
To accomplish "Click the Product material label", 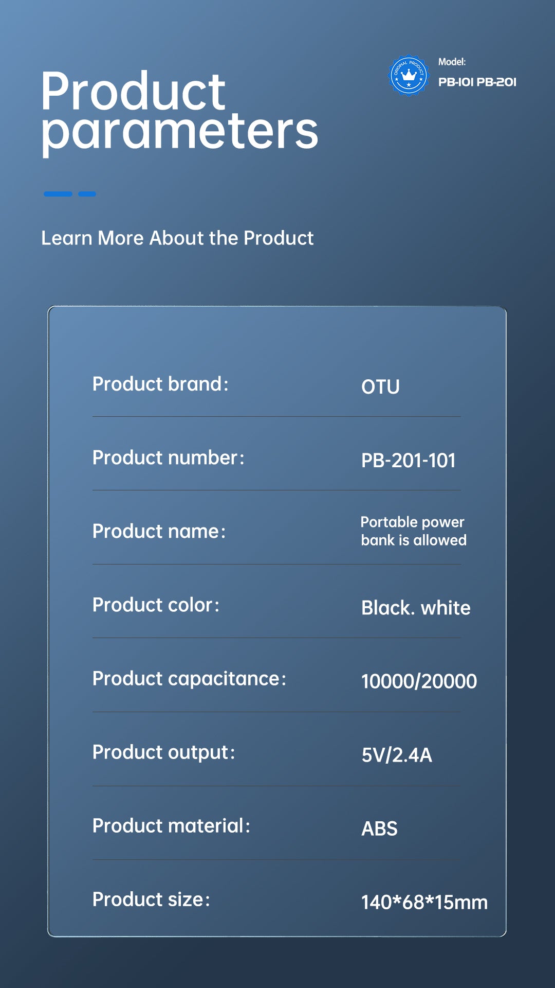I will [171, 826].
